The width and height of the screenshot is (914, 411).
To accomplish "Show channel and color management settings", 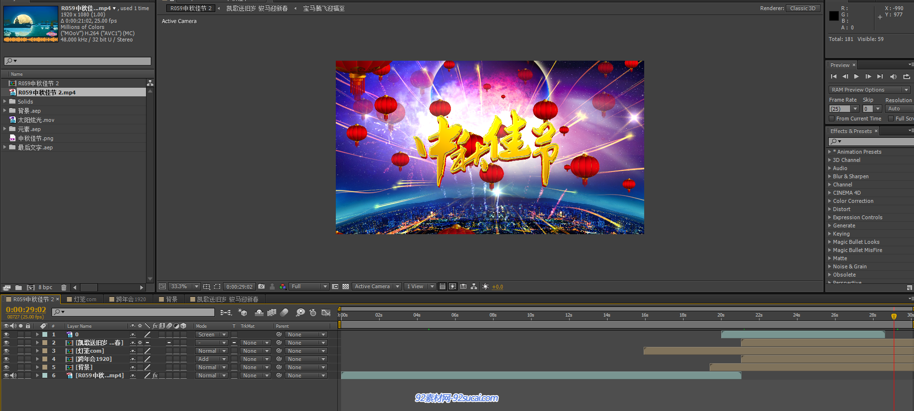I will 283,286.
